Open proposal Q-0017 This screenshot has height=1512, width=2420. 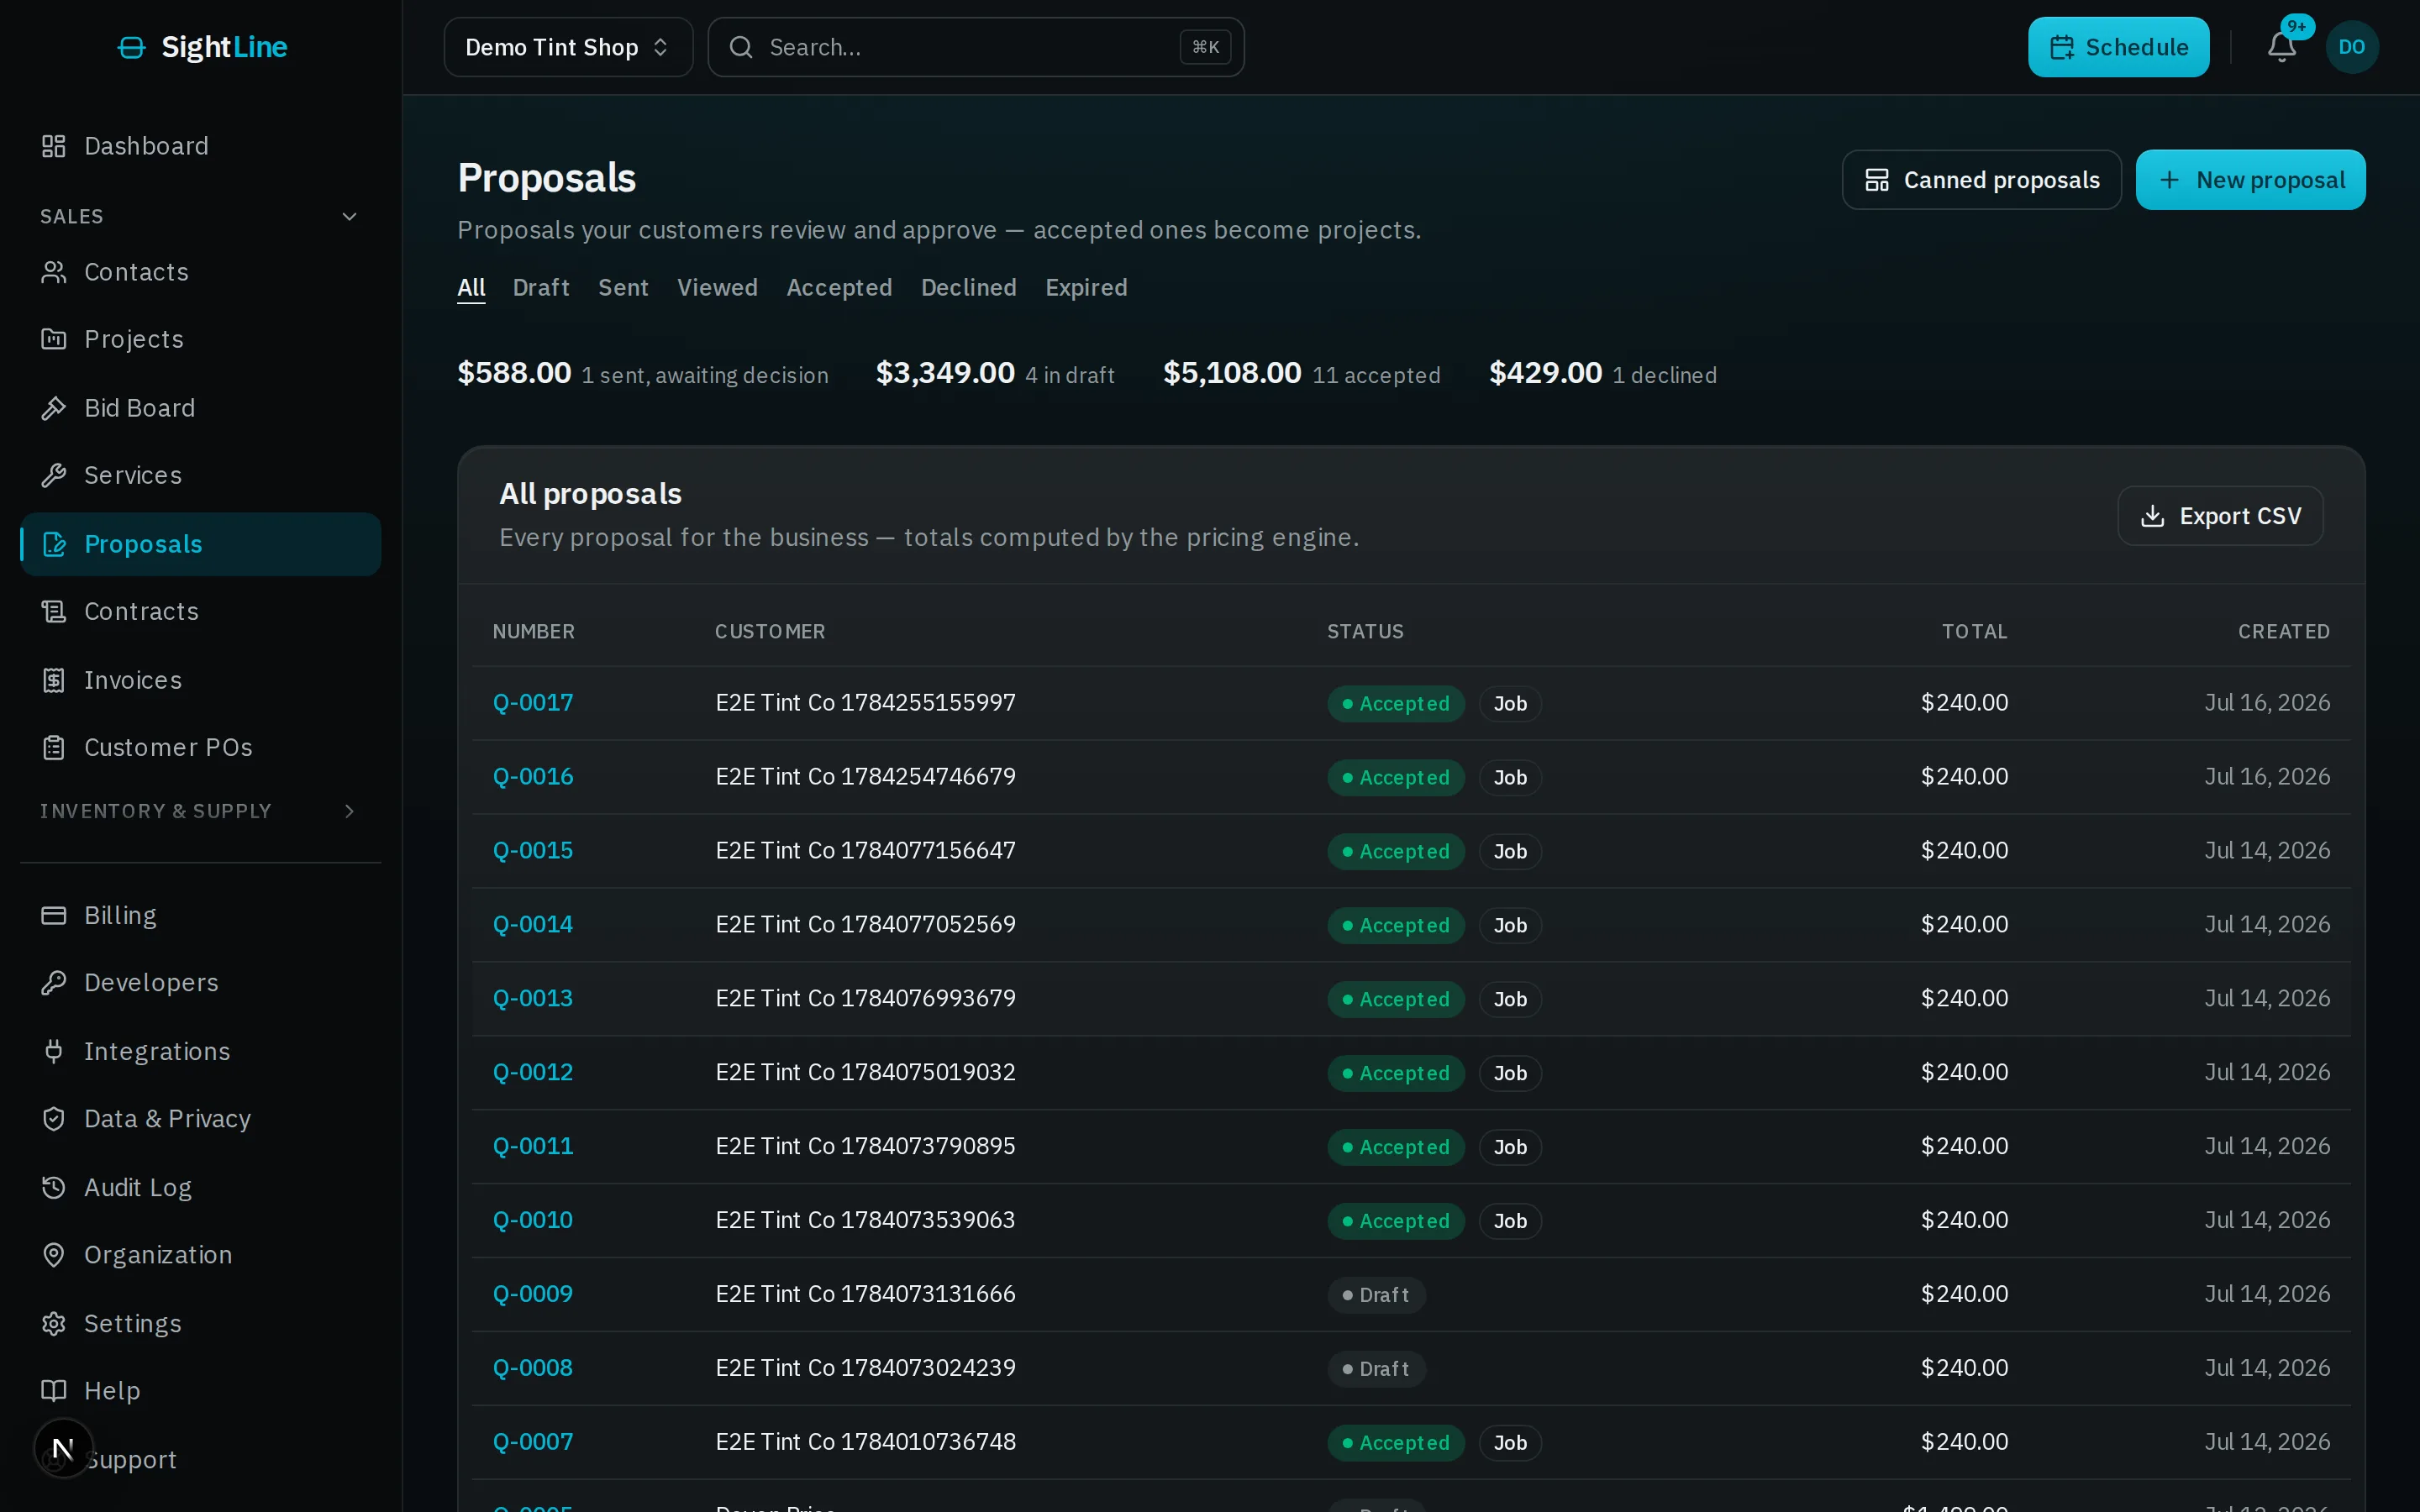tap(533, 703)
